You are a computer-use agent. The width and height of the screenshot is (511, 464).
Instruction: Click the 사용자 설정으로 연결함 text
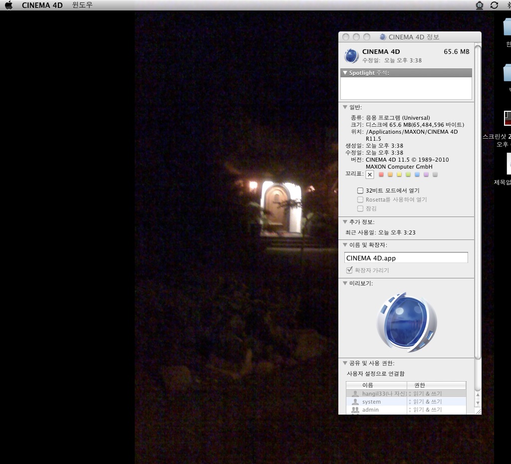[x=375, y=373]
